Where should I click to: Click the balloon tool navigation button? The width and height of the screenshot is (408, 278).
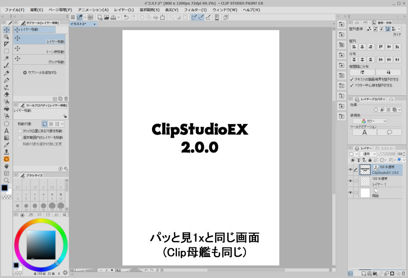[x=390, y=132]
